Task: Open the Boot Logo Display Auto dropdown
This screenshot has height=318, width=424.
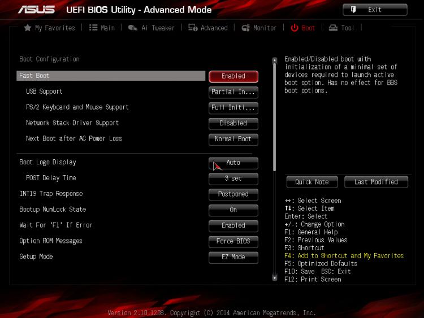Action: (233, 163)
